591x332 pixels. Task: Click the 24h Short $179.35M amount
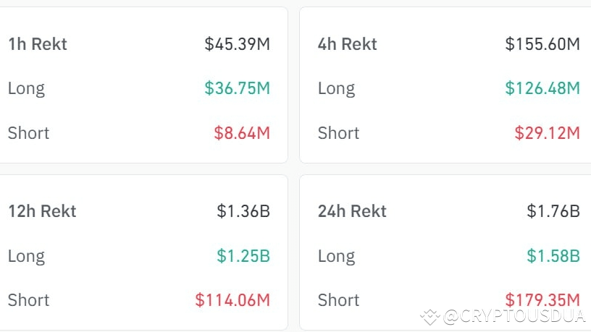tap(542, 299)
